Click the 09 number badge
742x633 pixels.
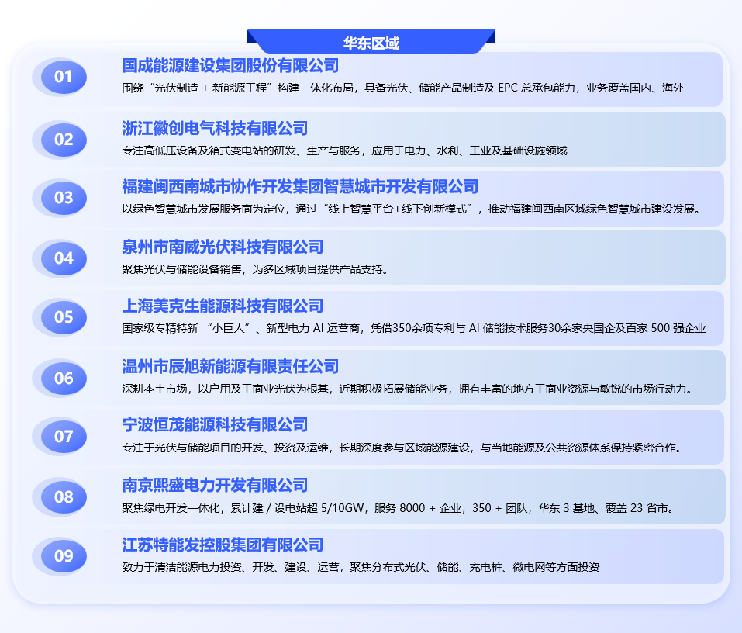click(x=64, y=556)
